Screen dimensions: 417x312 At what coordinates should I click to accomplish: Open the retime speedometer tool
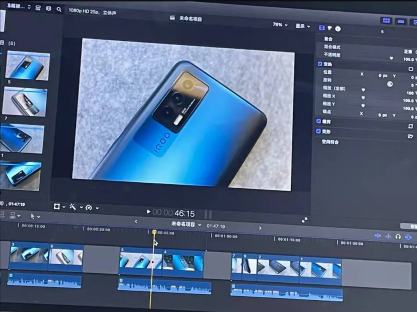(x=89, y=208)
